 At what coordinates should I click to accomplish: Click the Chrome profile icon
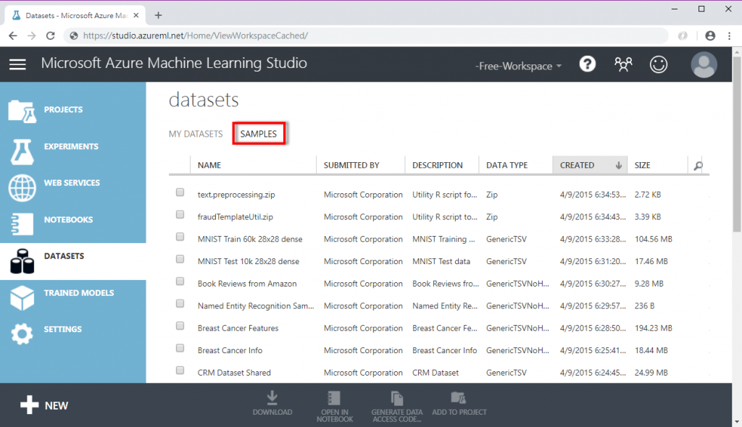(x=710, y=35)
